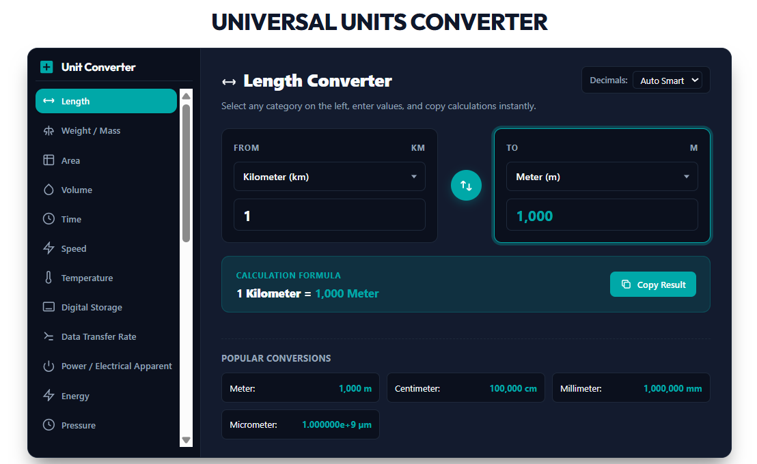This screenshot has width=757, height=464.
Task: Click the Unit Converter plus logo icon
Action: pos(46,67)
